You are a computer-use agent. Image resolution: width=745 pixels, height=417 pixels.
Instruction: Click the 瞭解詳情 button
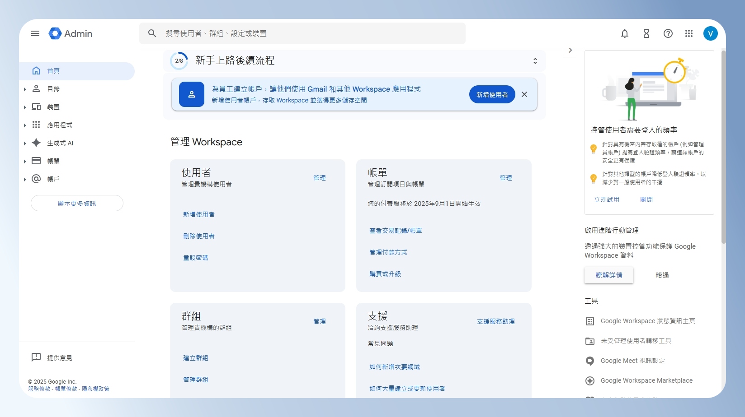click(x=608, y=275)
